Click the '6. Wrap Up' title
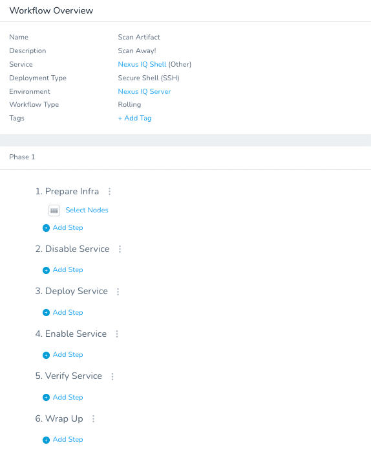Screen dimensions: 371x456 pyautogui.click(x=59, y=419)
